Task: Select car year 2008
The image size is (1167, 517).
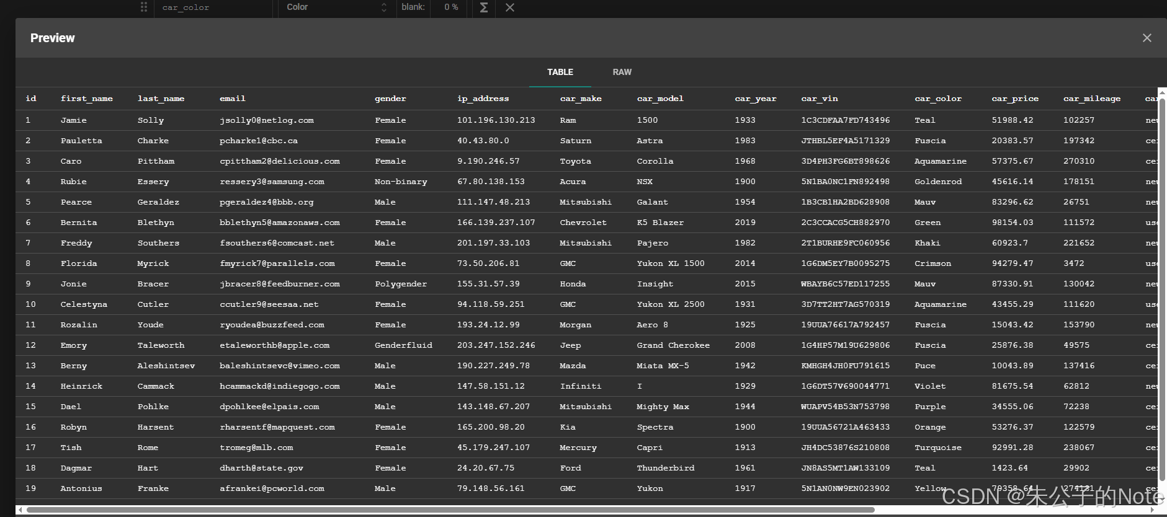Action: coord(745,345)
